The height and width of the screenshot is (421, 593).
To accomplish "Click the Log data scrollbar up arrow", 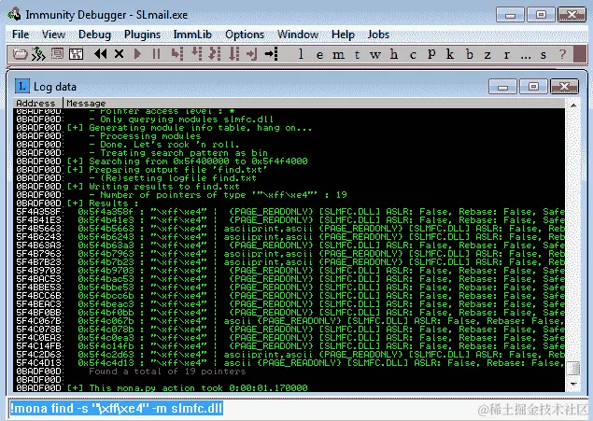I will pos(573,105).
